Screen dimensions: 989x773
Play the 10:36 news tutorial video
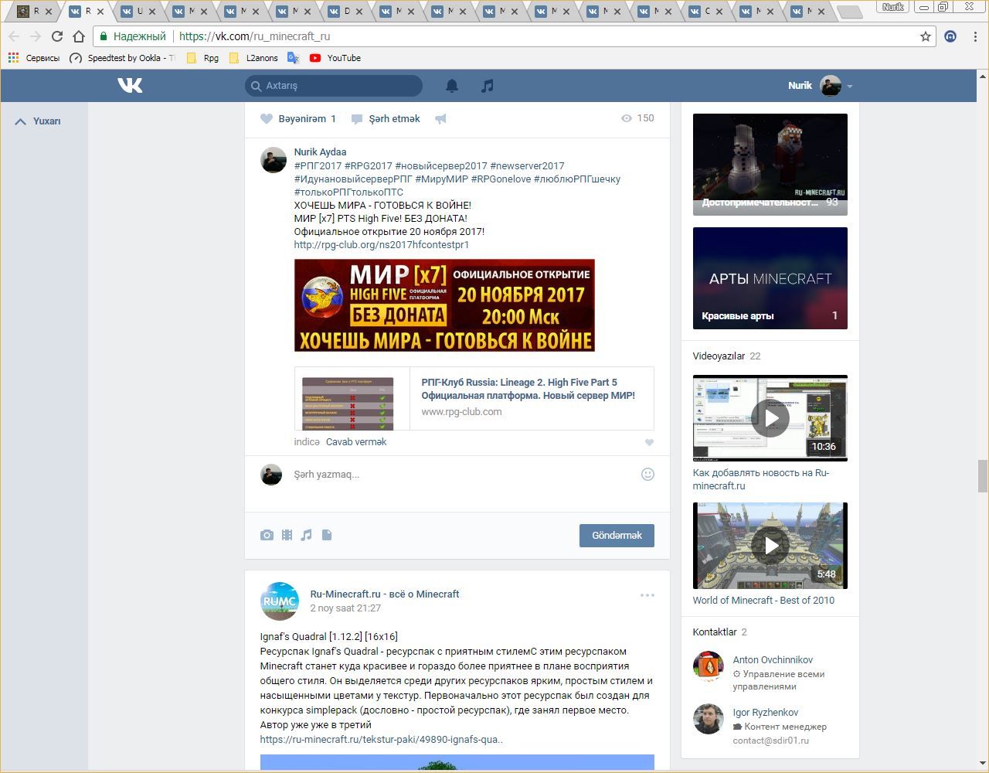(x=770, y=418)
